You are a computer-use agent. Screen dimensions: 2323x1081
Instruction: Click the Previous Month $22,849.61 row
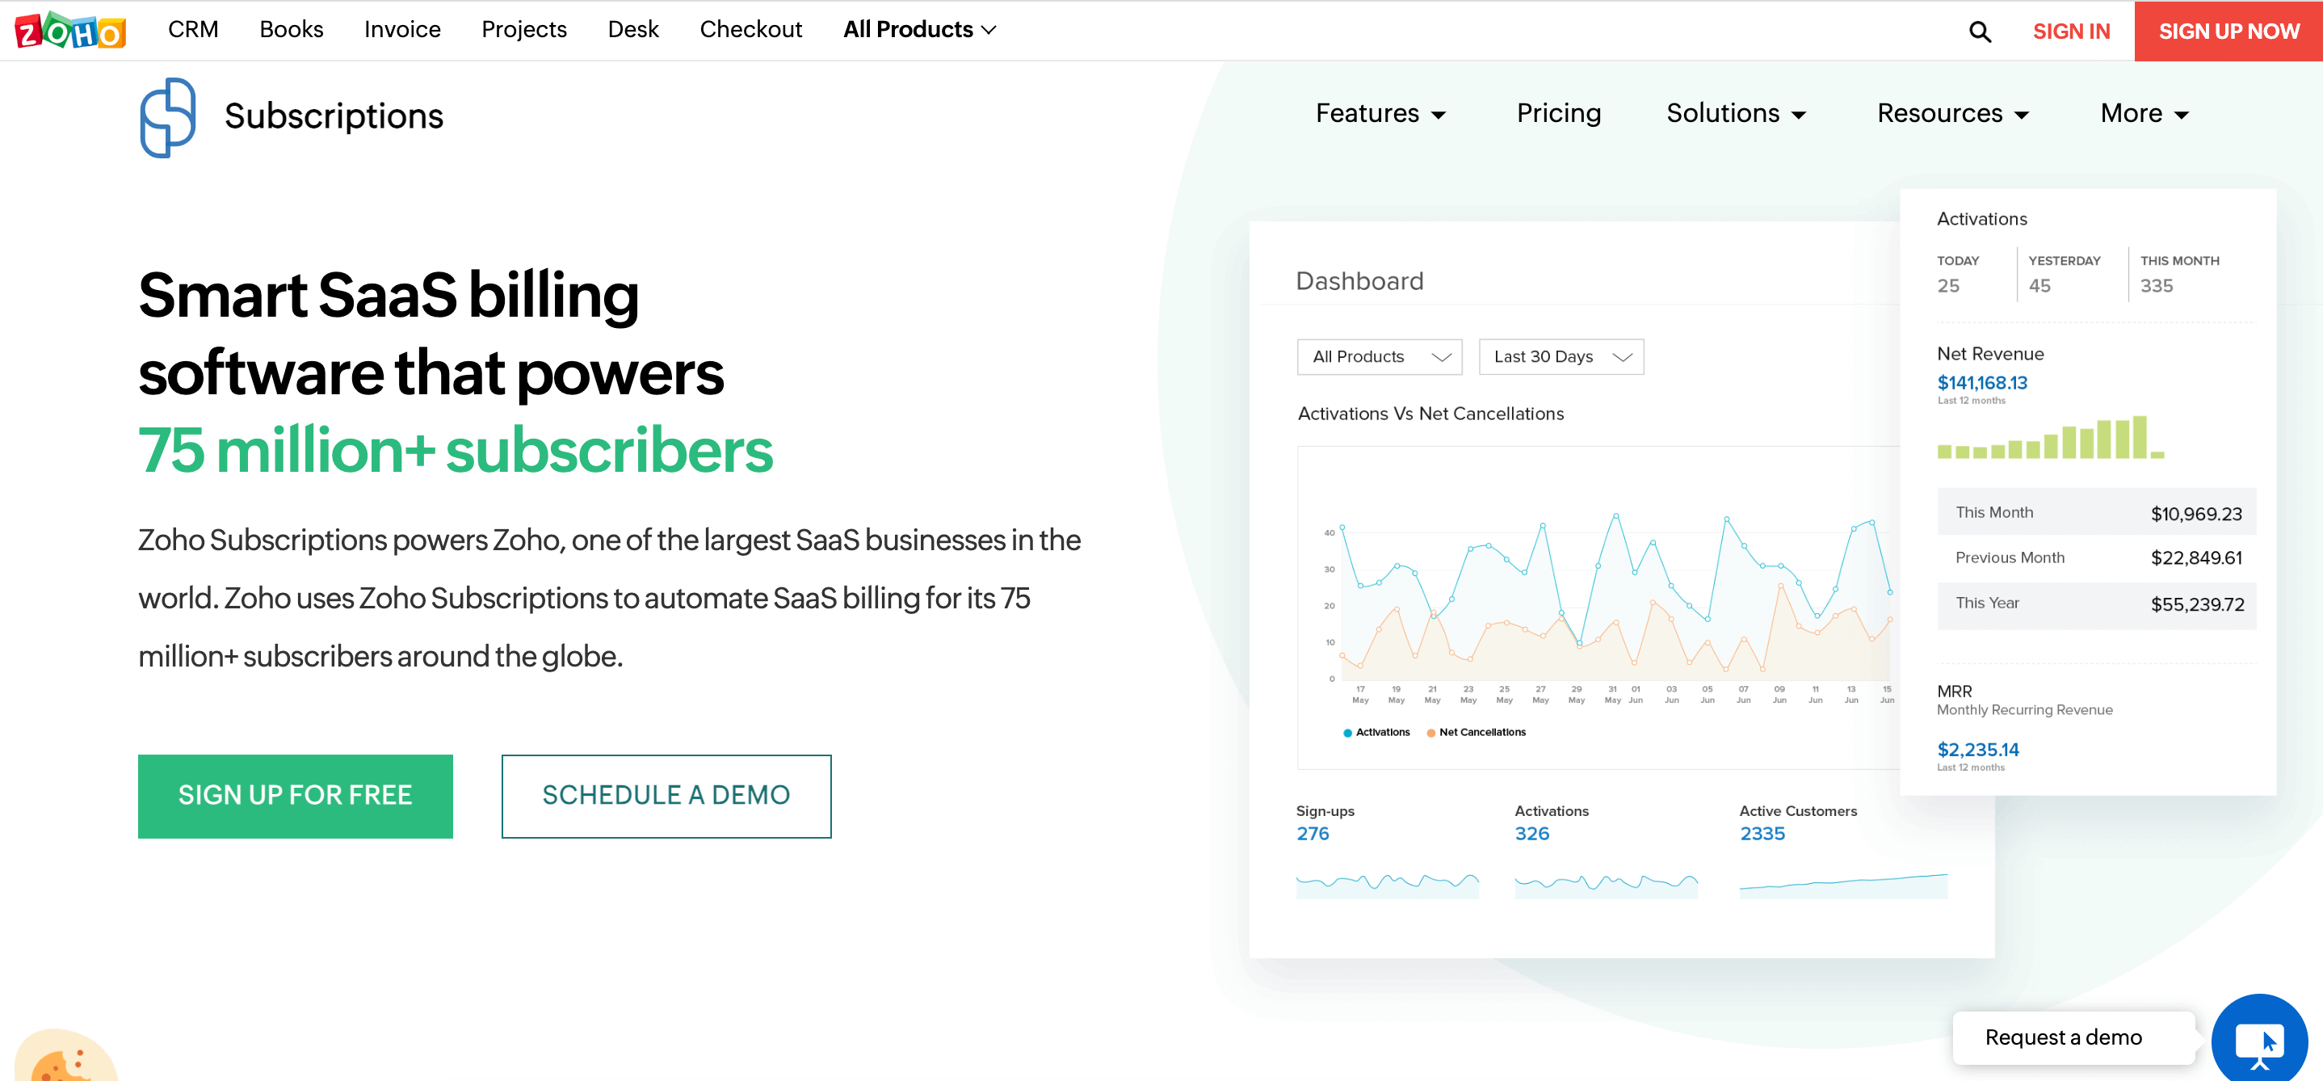pos(2097,557)
